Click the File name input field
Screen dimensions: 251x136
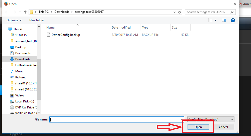click(x=117, y=119)
